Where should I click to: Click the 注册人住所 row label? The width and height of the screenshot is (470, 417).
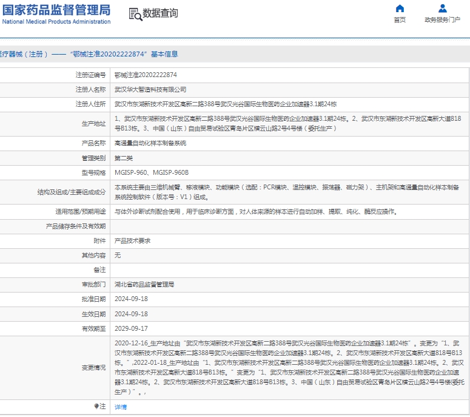click(x=90, y=104)
